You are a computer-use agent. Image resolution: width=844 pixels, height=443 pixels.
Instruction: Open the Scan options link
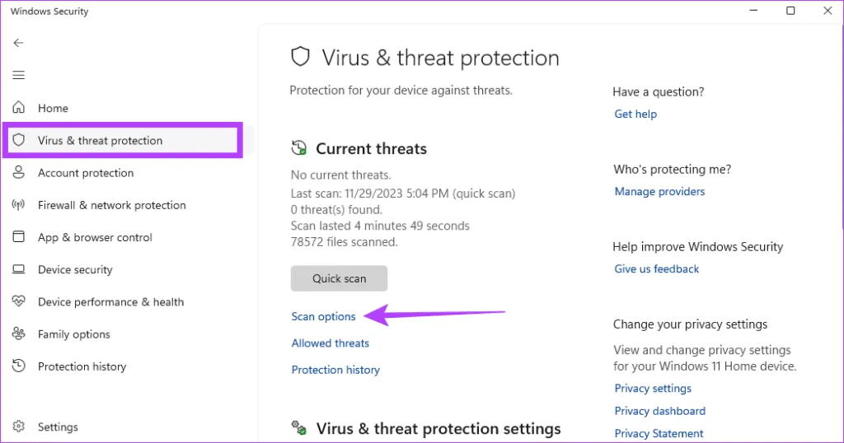click(323, 316)
